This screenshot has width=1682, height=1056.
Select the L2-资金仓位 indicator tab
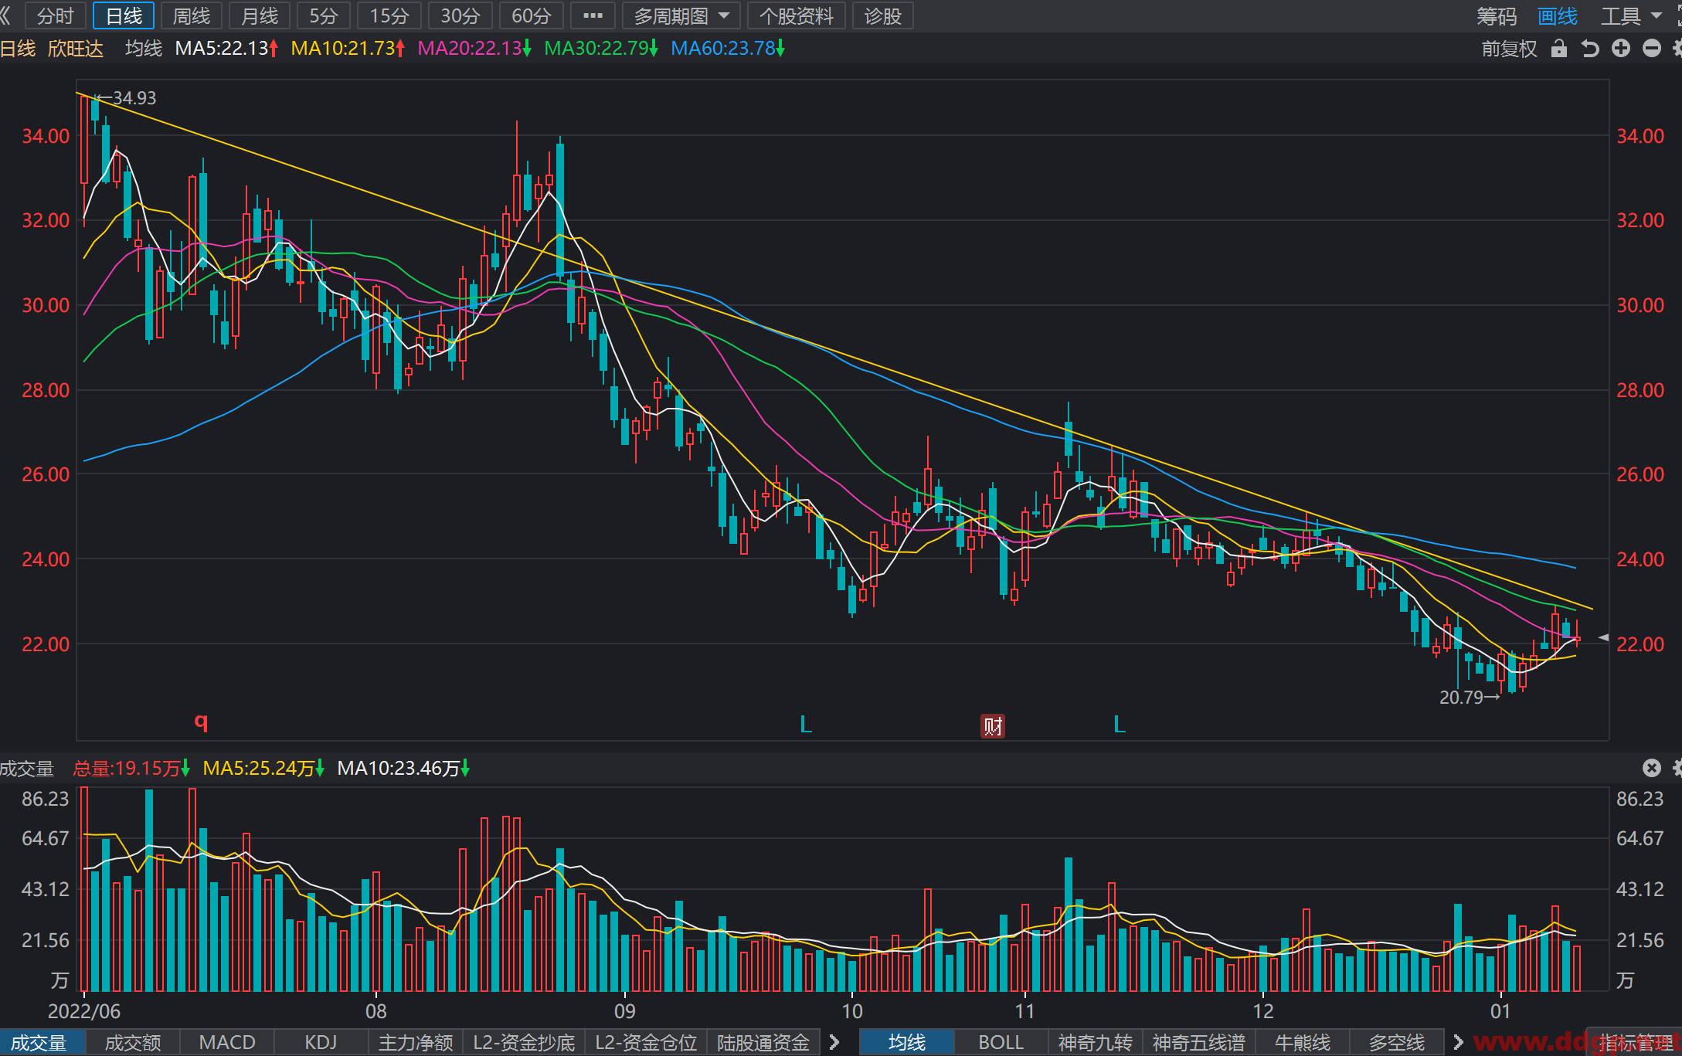646,1043
